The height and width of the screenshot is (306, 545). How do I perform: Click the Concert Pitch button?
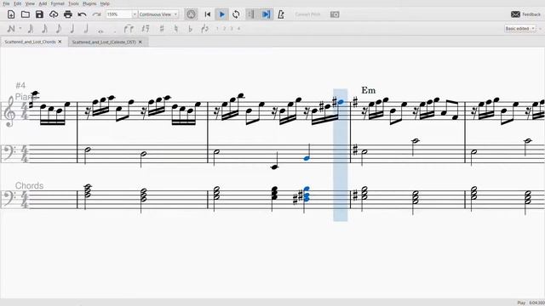pos(307,14)
